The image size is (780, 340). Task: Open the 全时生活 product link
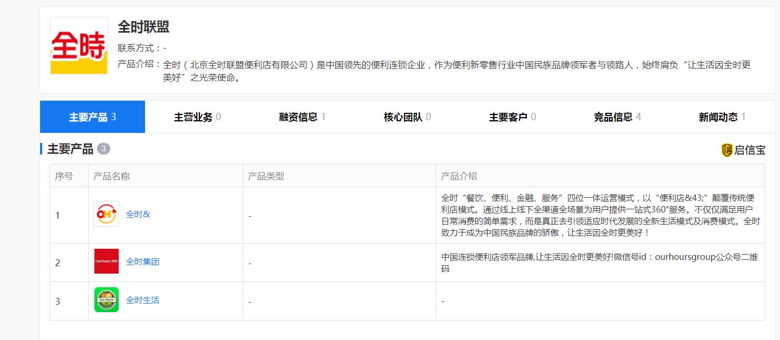pos(142,300)
